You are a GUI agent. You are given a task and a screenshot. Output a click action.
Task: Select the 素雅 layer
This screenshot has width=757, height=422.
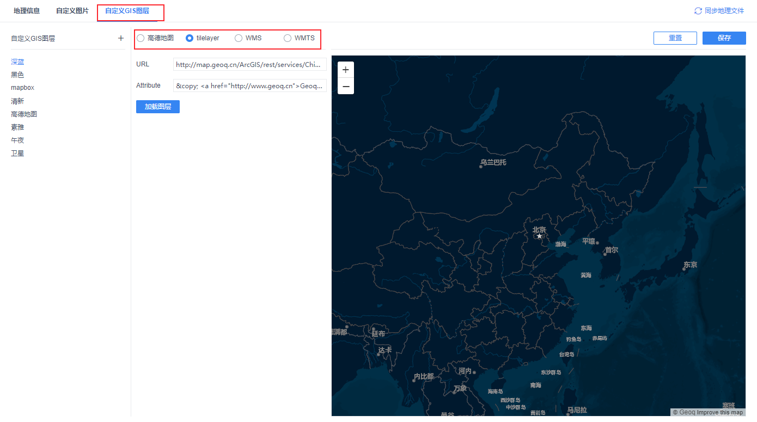17,127
